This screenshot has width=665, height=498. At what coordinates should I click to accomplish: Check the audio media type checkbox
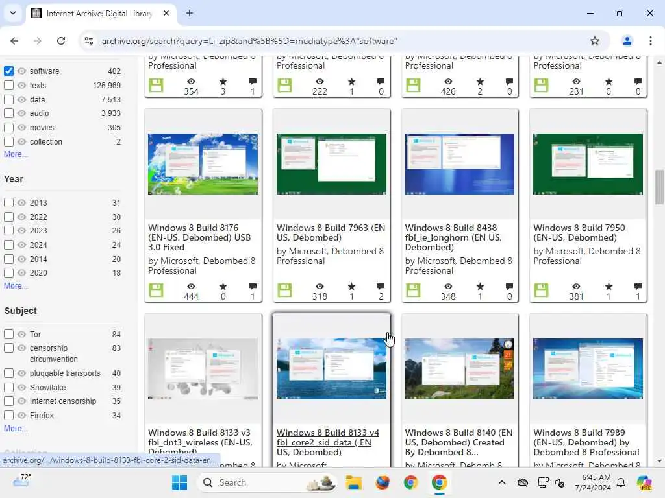(8, 113)
